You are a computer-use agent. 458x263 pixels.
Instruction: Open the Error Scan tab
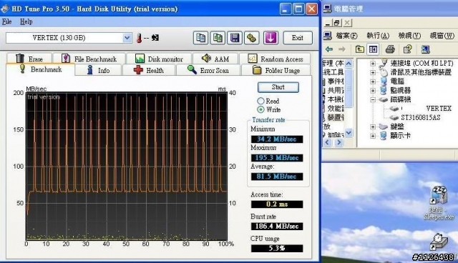[208, 70]
